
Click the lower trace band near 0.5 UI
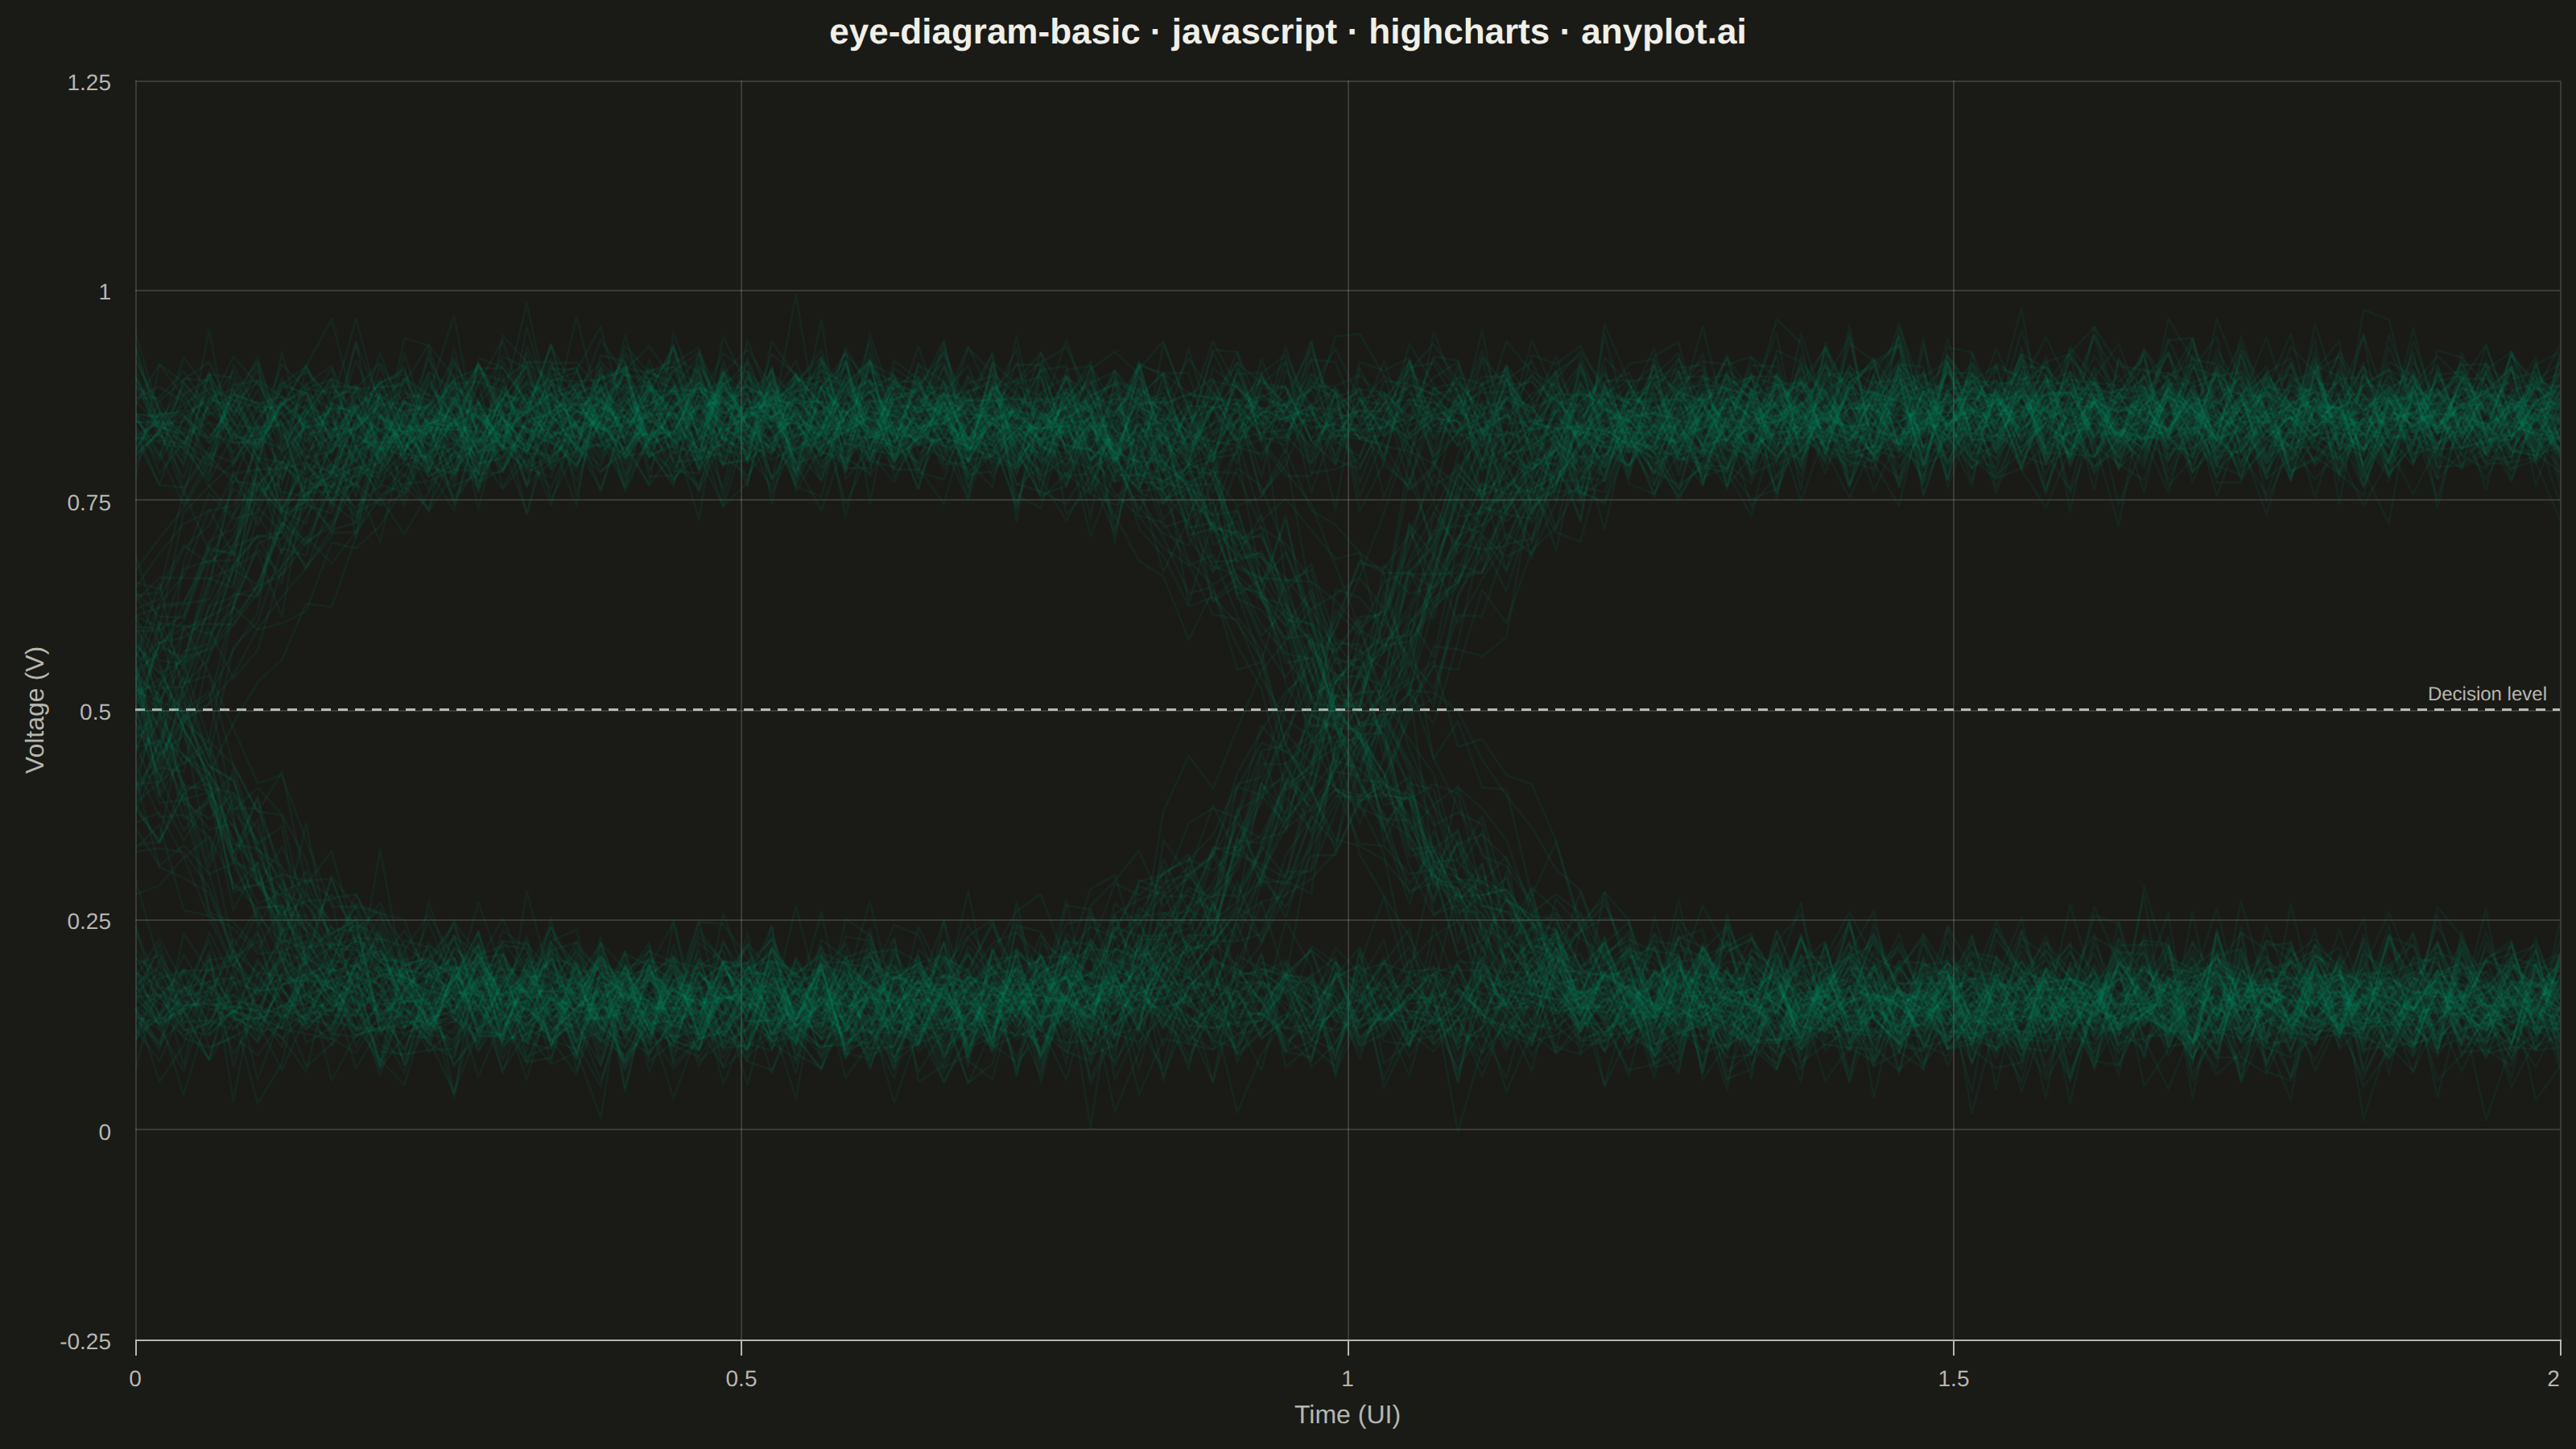pyautogui.click(x=741, y=1000)
